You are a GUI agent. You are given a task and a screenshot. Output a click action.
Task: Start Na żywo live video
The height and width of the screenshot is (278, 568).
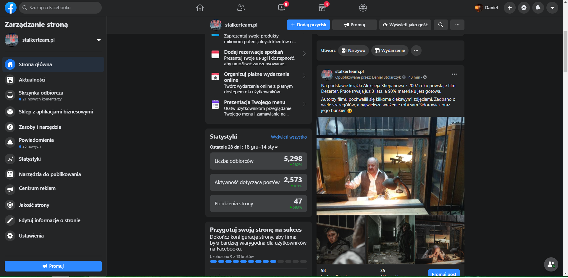[354, 51]
